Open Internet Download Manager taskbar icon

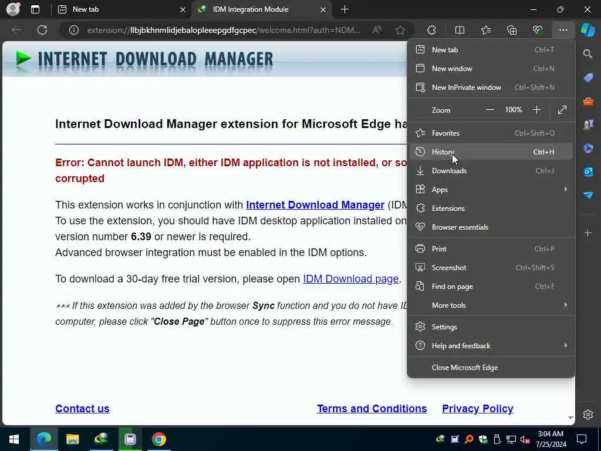(101, 439)
